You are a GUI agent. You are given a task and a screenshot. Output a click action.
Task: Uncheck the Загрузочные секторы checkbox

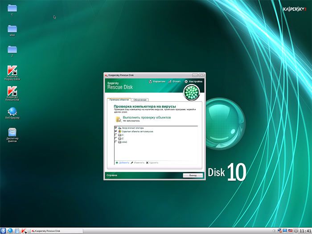[x=115, y=128]
